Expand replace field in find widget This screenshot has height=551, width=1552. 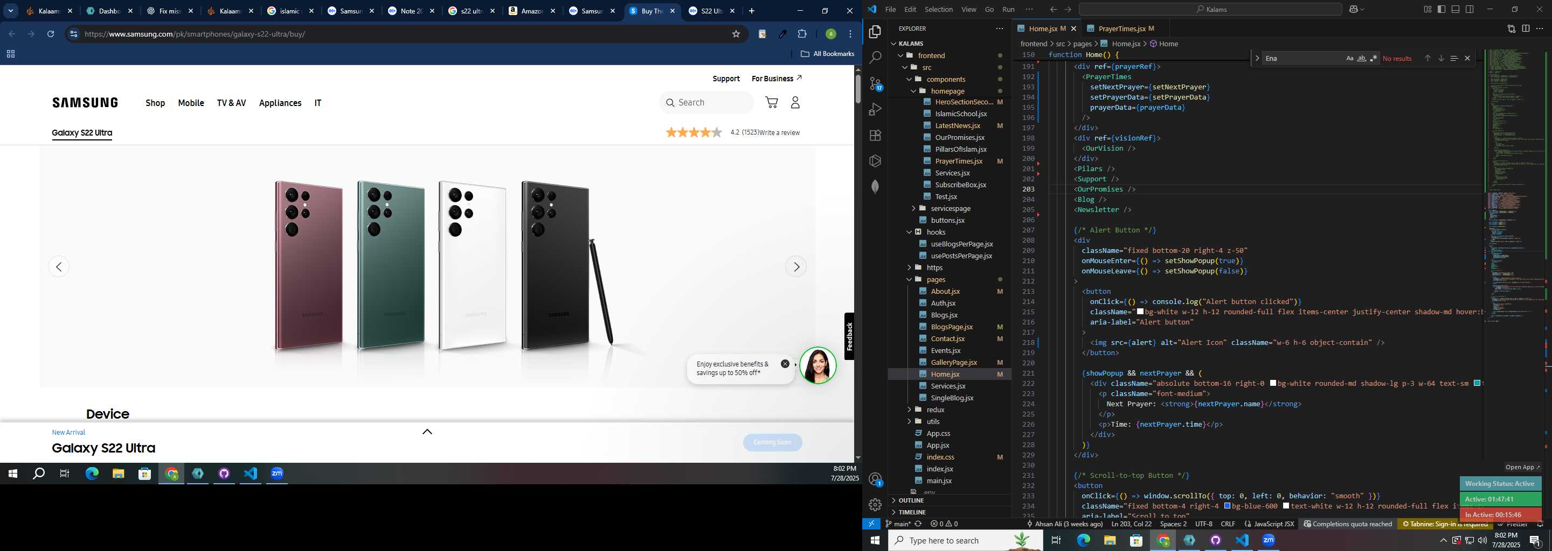pos(1257,58)
